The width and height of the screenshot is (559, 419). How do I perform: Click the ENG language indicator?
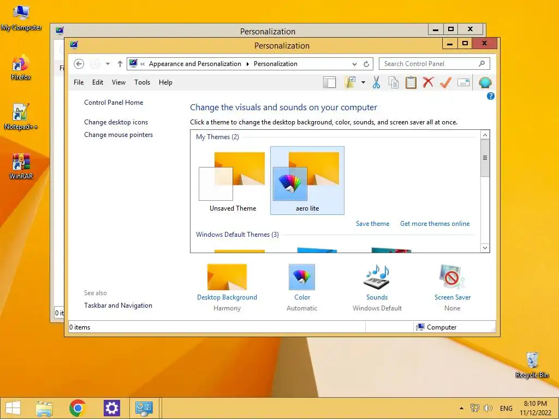pos(506,409)
